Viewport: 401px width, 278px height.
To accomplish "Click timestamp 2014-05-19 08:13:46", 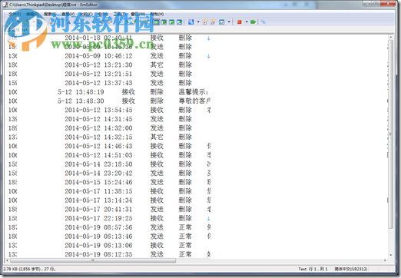I will click(98, 237).
